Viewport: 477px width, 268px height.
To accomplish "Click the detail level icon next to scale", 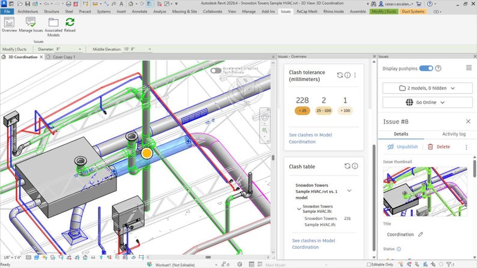I will (28, 257).
